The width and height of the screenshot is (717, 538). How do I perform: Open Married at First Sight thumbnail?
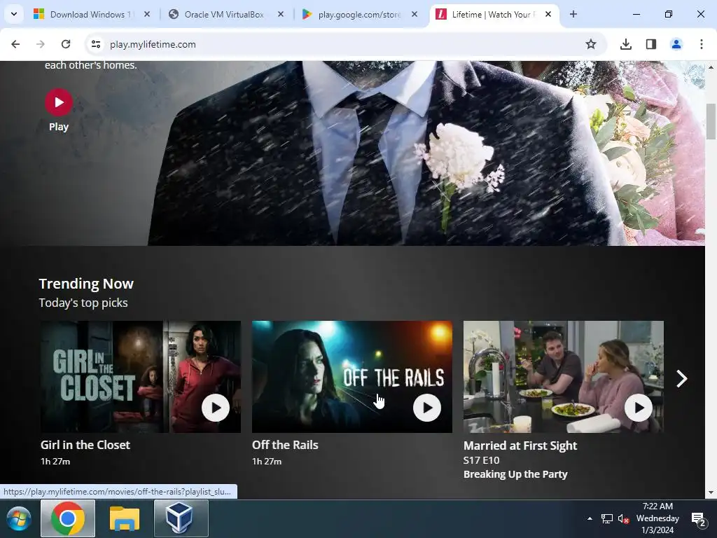[x=564, y=376]
